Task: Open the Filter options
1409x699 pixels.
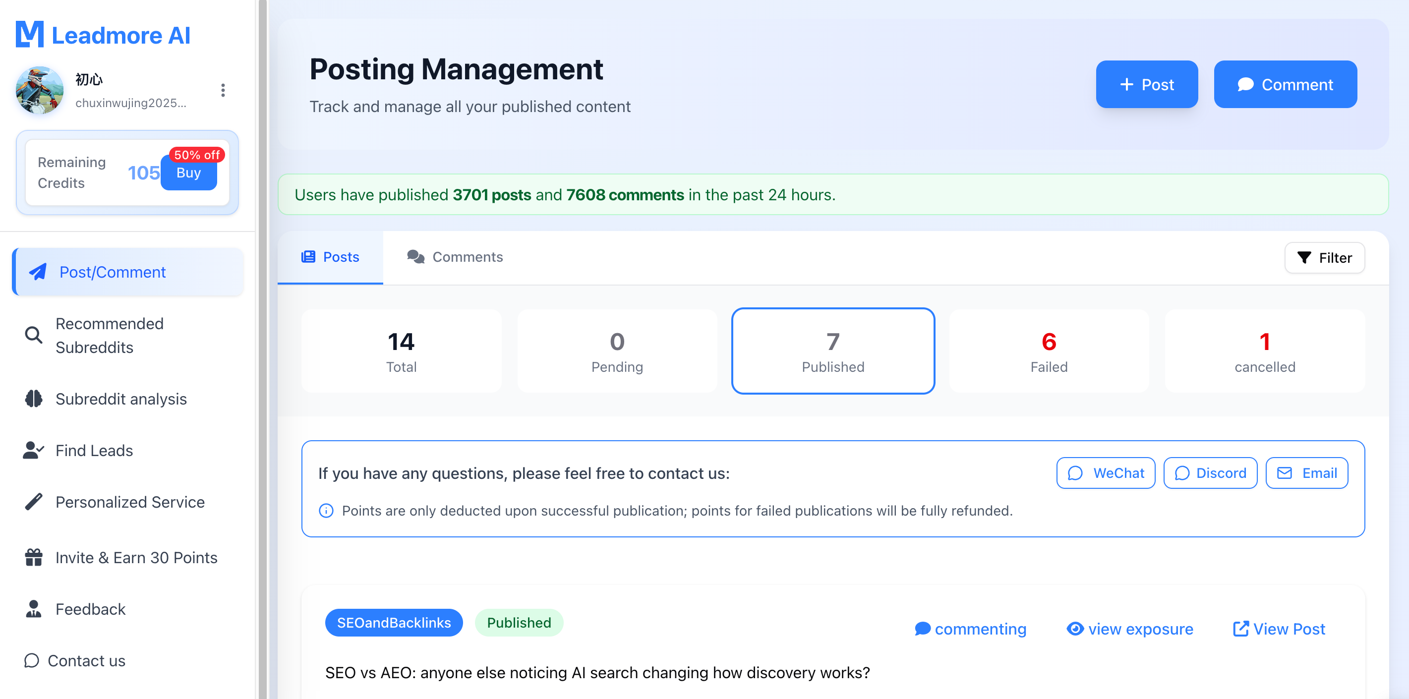Action: point(1324,258)
